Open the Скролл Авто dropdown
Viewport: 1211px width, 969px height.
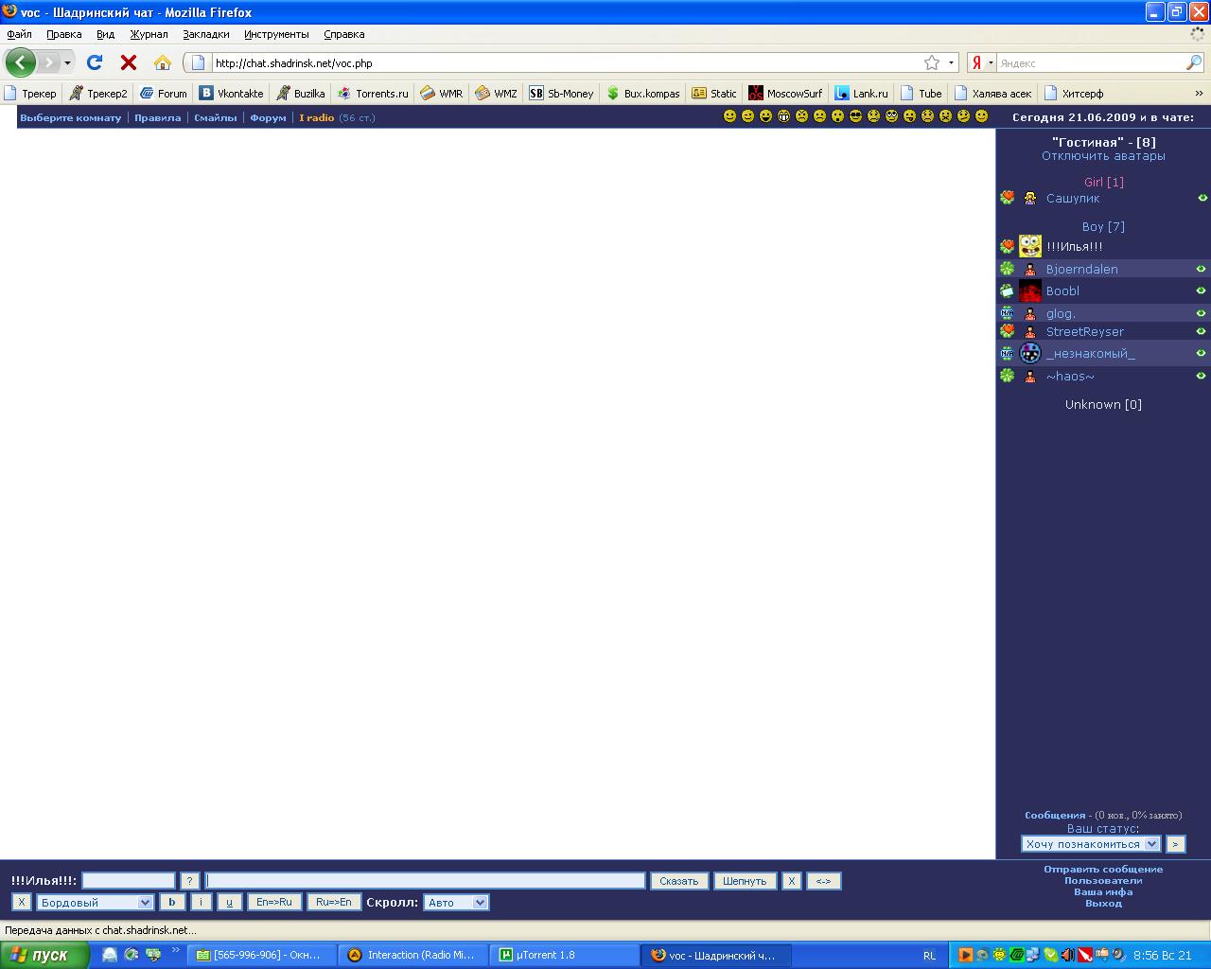click(456, 902)
